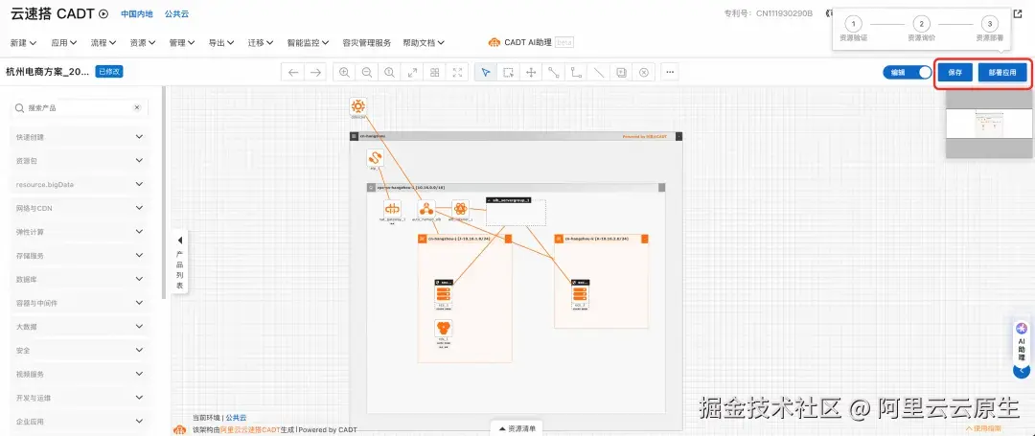Select the pointer cursor tool
Image resolution: width=1035 pixels, height=436 pixels.
[486, 73]
